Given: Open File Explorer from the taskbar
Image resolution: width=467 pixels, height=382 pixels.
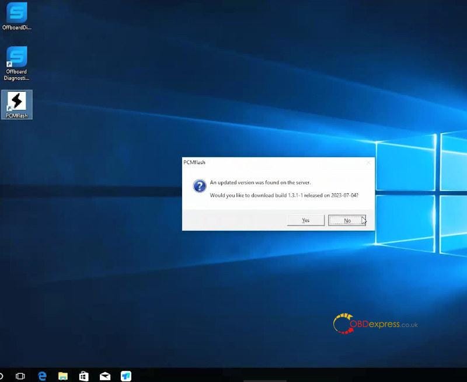Looking at the screenshot, I should (63, 376).
